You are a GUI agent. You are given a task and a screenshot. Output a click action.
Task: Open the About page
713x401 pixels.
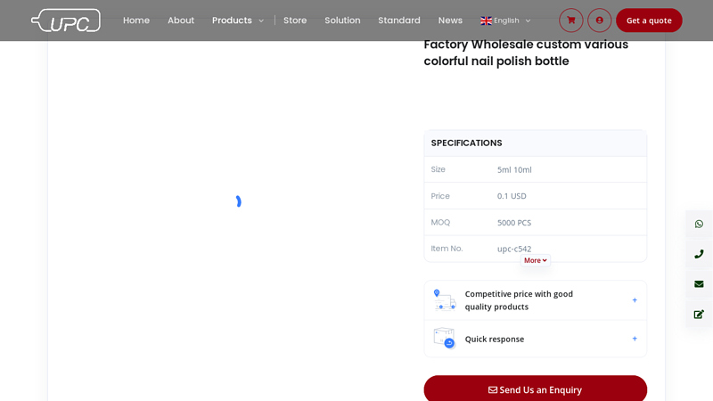181,20
